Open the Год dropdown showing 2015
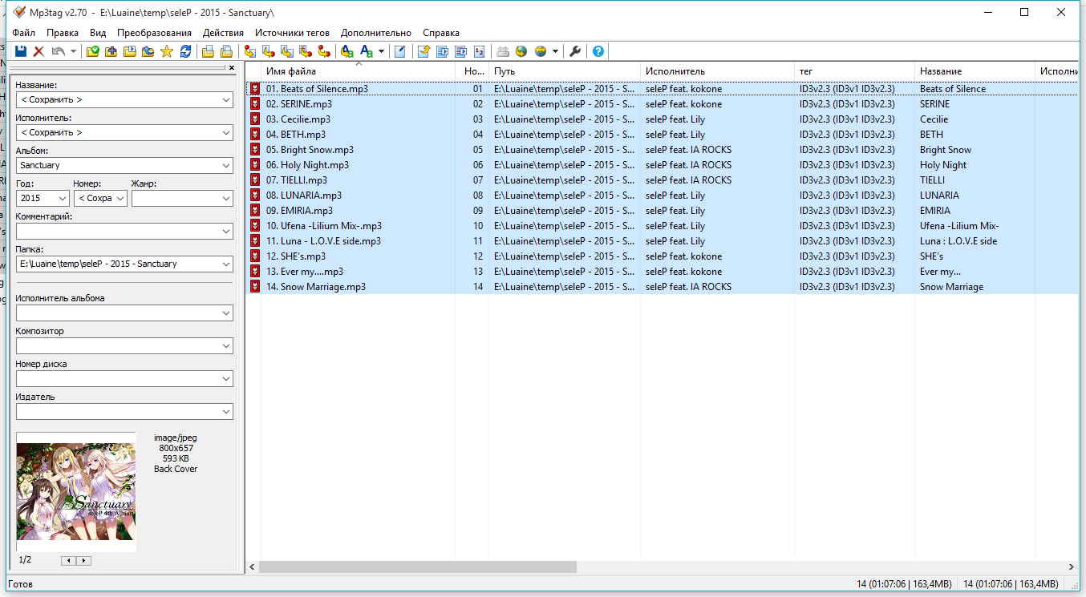Screen dimensions: 1086x597 pos(63,198)
